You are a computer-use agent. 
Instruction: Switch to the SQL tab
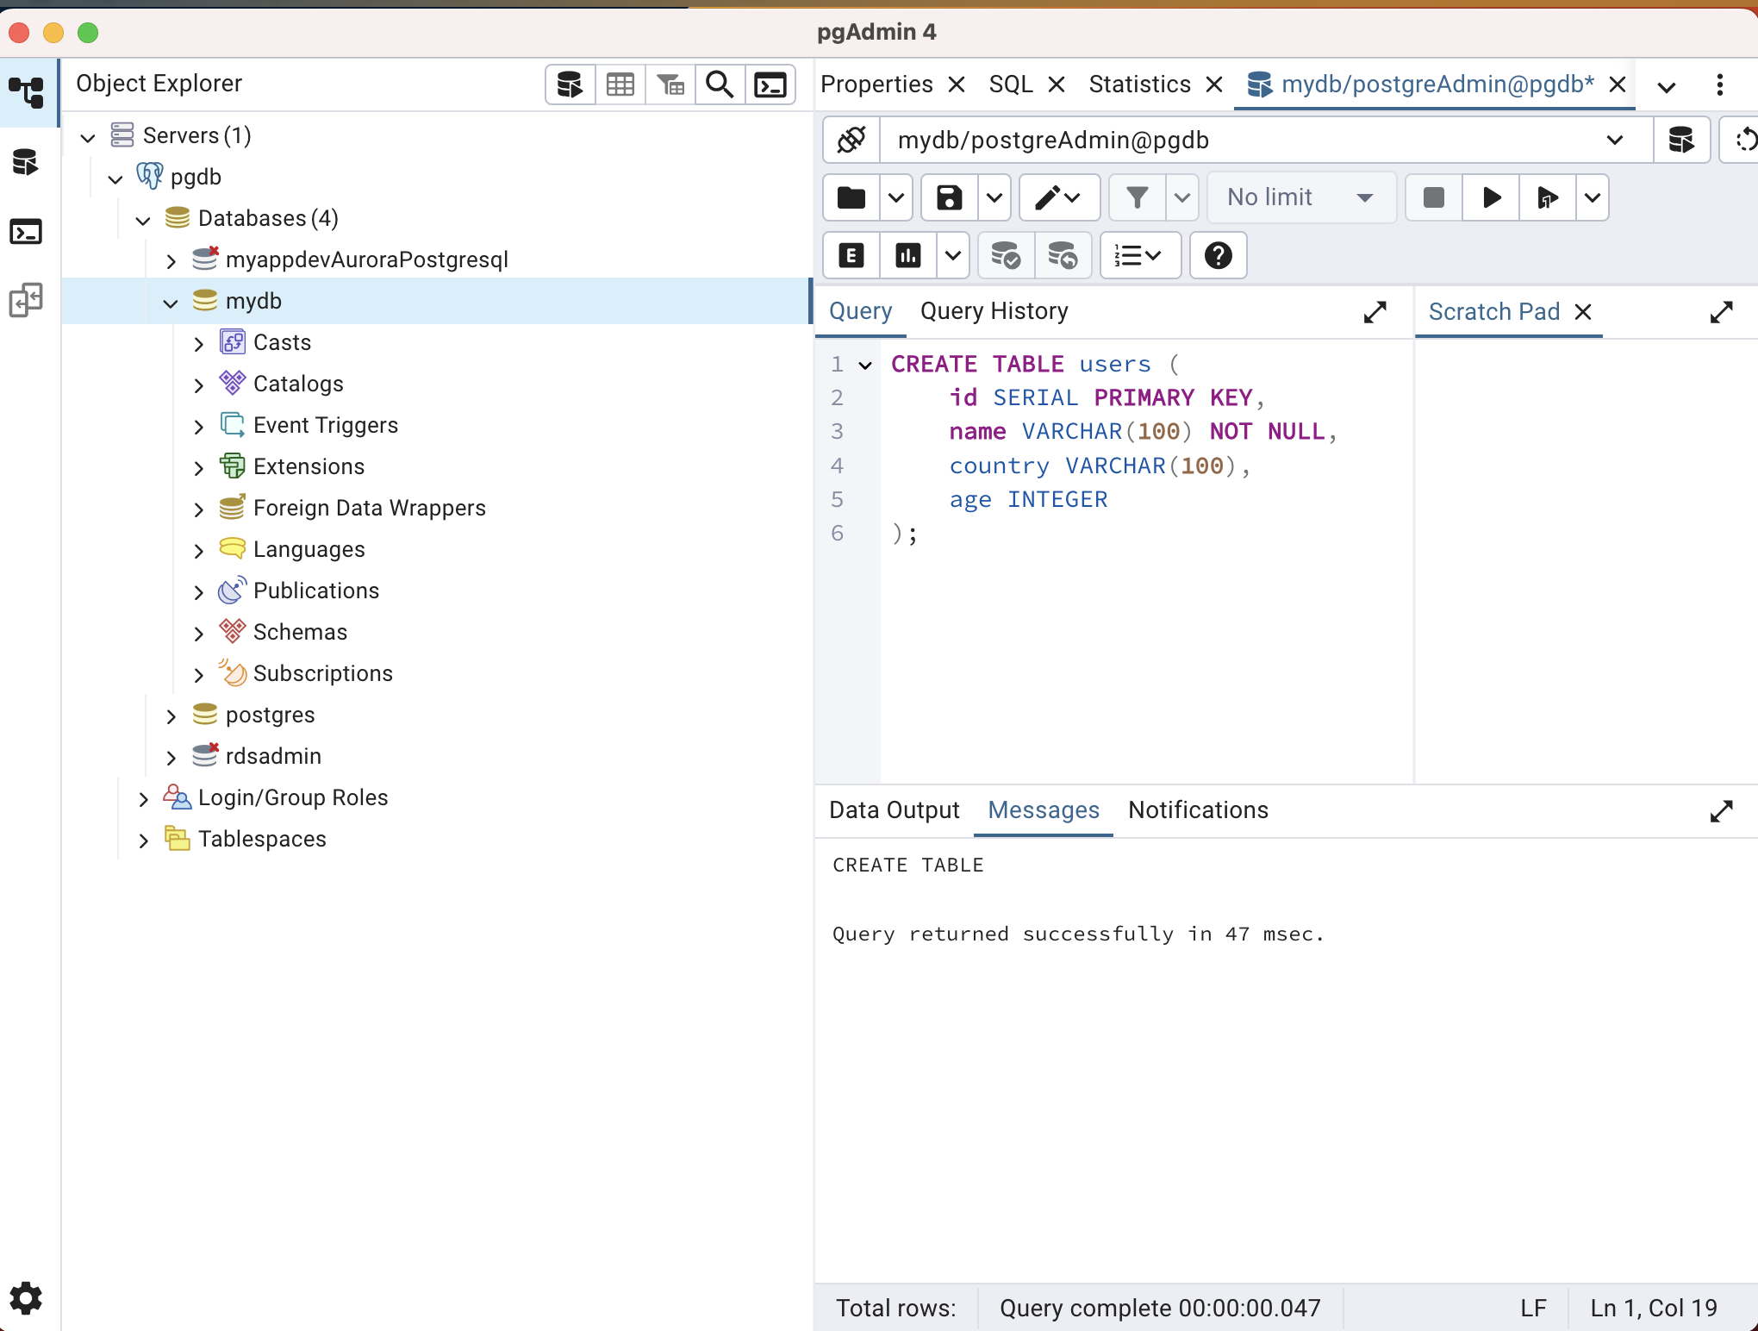(x=1011, y=84)
